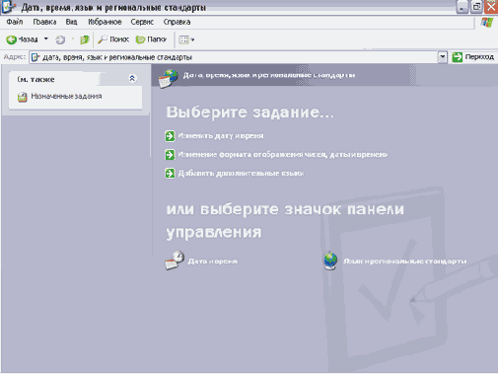Click green arrow beside Изменение формата отображения

(x=170, y=155)
